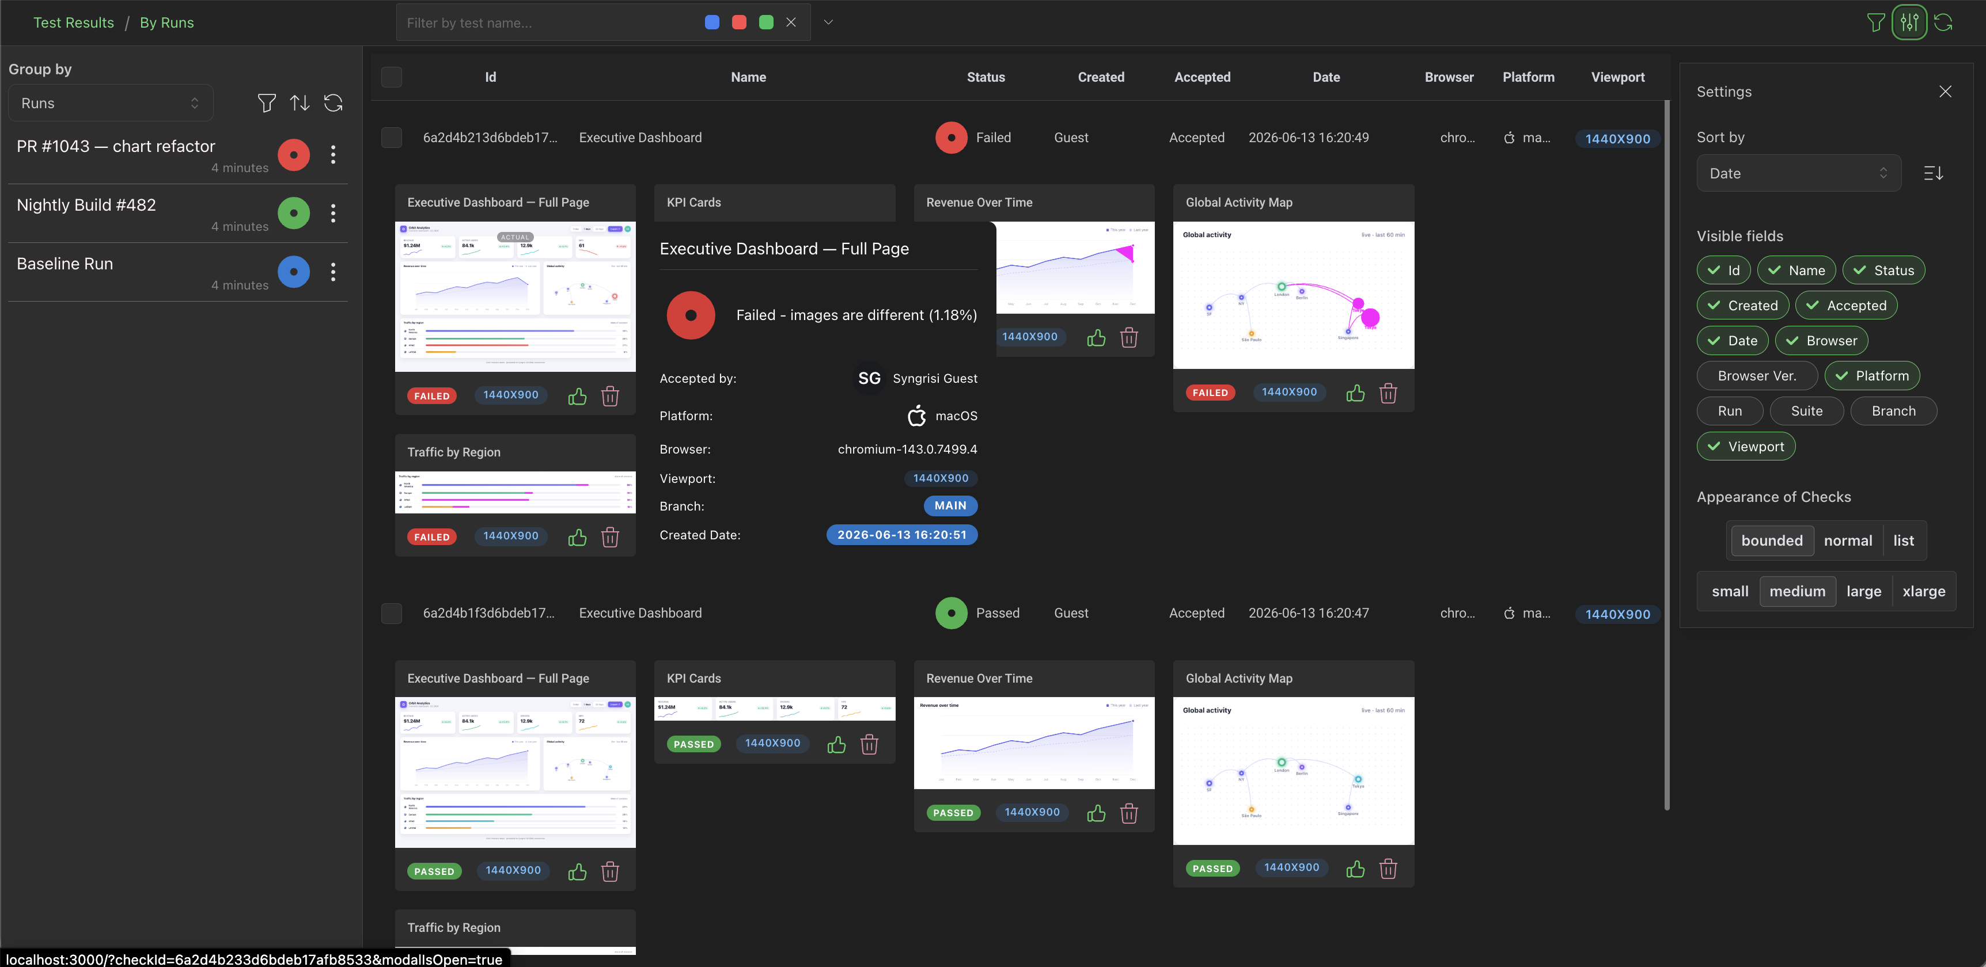Select the list appearance option
The image size is (1986, 967).
coord(1904,541)
